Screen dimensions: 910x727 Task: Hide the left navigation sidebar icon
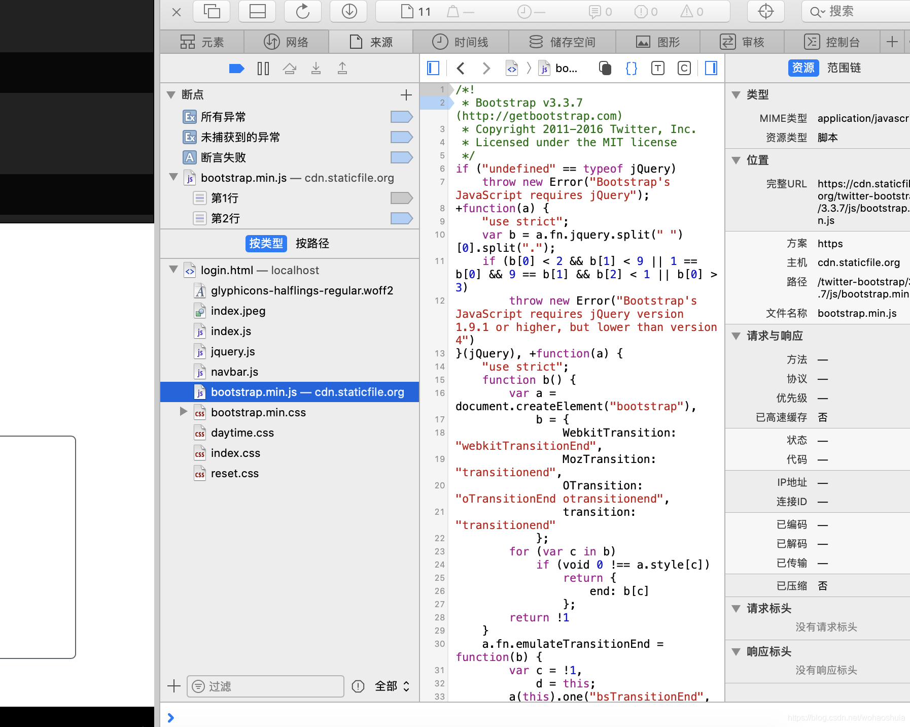point(433,68)
